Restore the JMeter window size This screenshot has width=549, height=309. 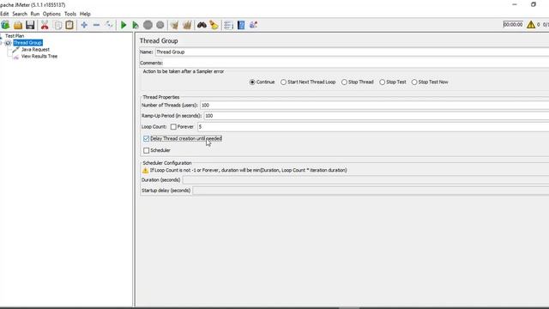534,4
